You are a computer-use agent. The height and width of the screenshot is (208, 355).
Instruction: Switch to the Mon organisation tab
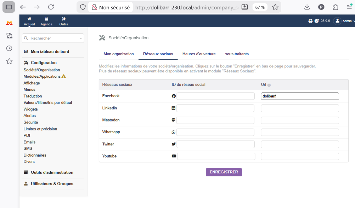click(119, 54)
